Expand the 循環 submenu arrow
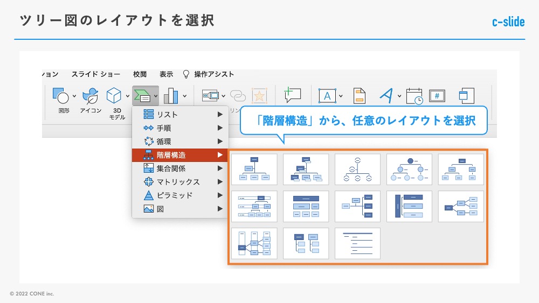The height and width of the screenshot is (303, 539). point(220,141)
